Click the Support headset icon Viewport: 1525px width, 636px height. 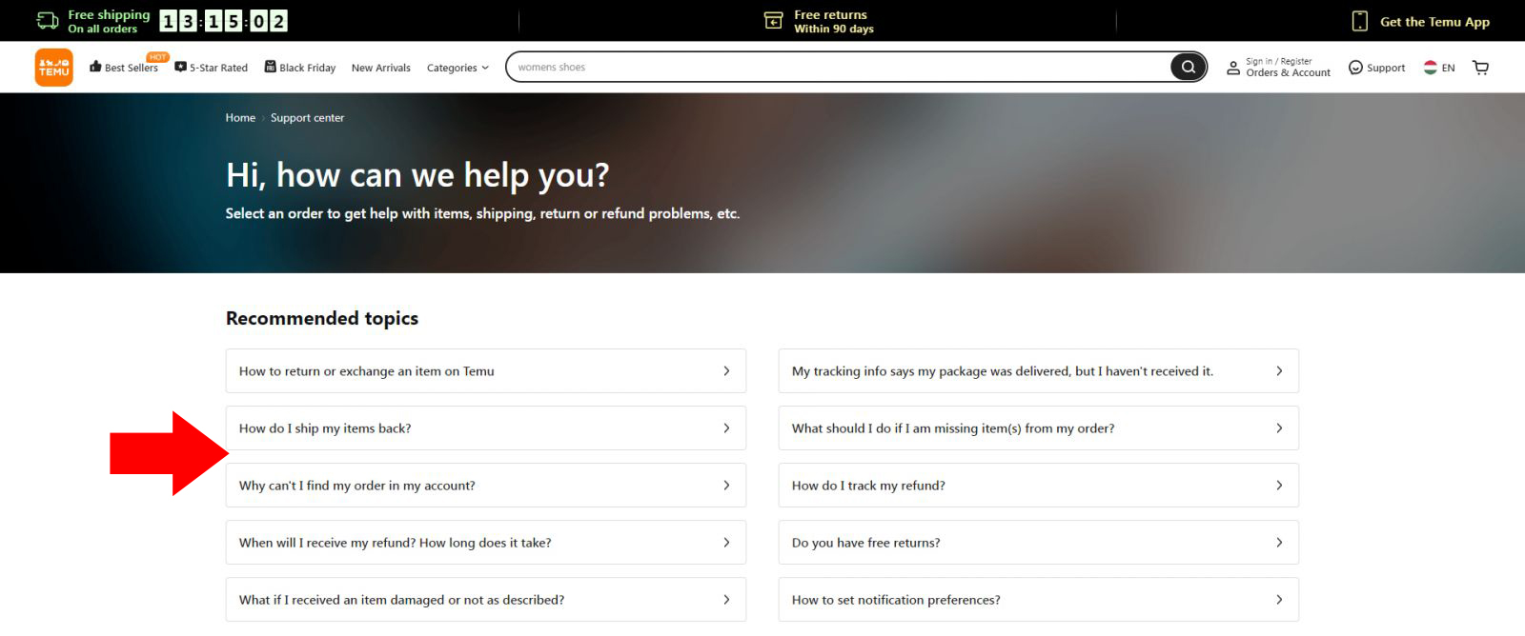pyautogui.click(x=1355, y=68)
